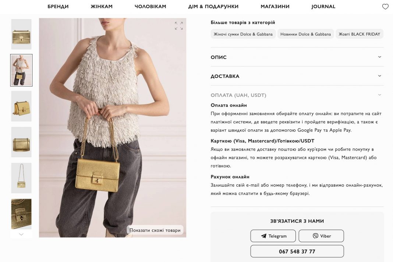
Task: Open Новинки Dolce & Gabbana category tag
Action: pyautogui.click(x=305, y=34)
